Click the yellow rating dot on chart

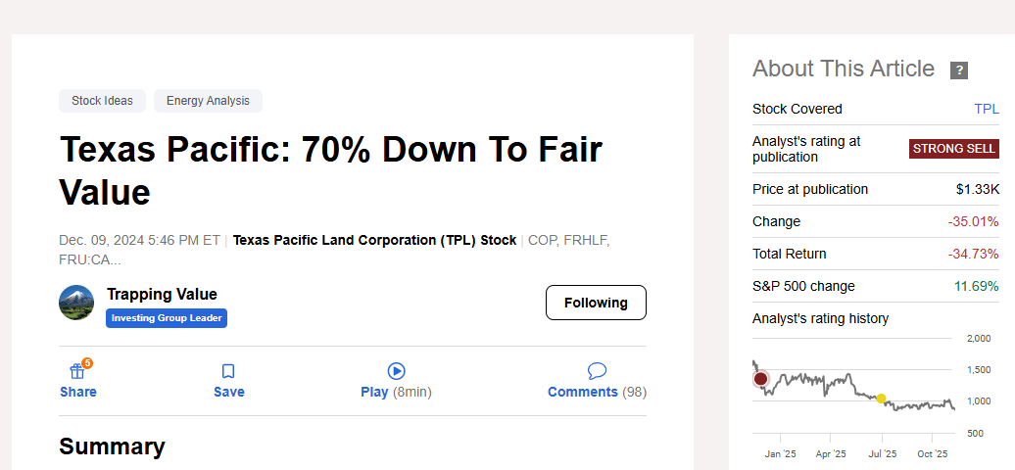(882, 399)
